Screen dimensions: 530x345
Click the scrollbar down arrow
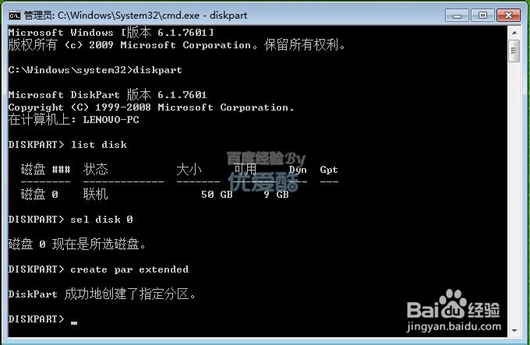(514, 330)
